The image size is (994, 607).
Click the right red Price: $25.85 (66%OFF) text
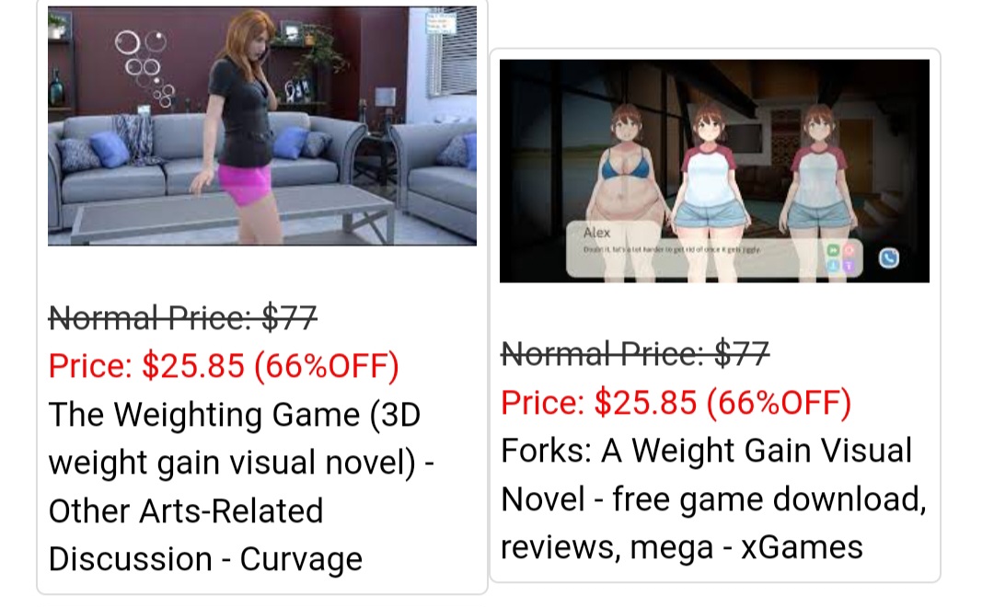tap(676, 402)
